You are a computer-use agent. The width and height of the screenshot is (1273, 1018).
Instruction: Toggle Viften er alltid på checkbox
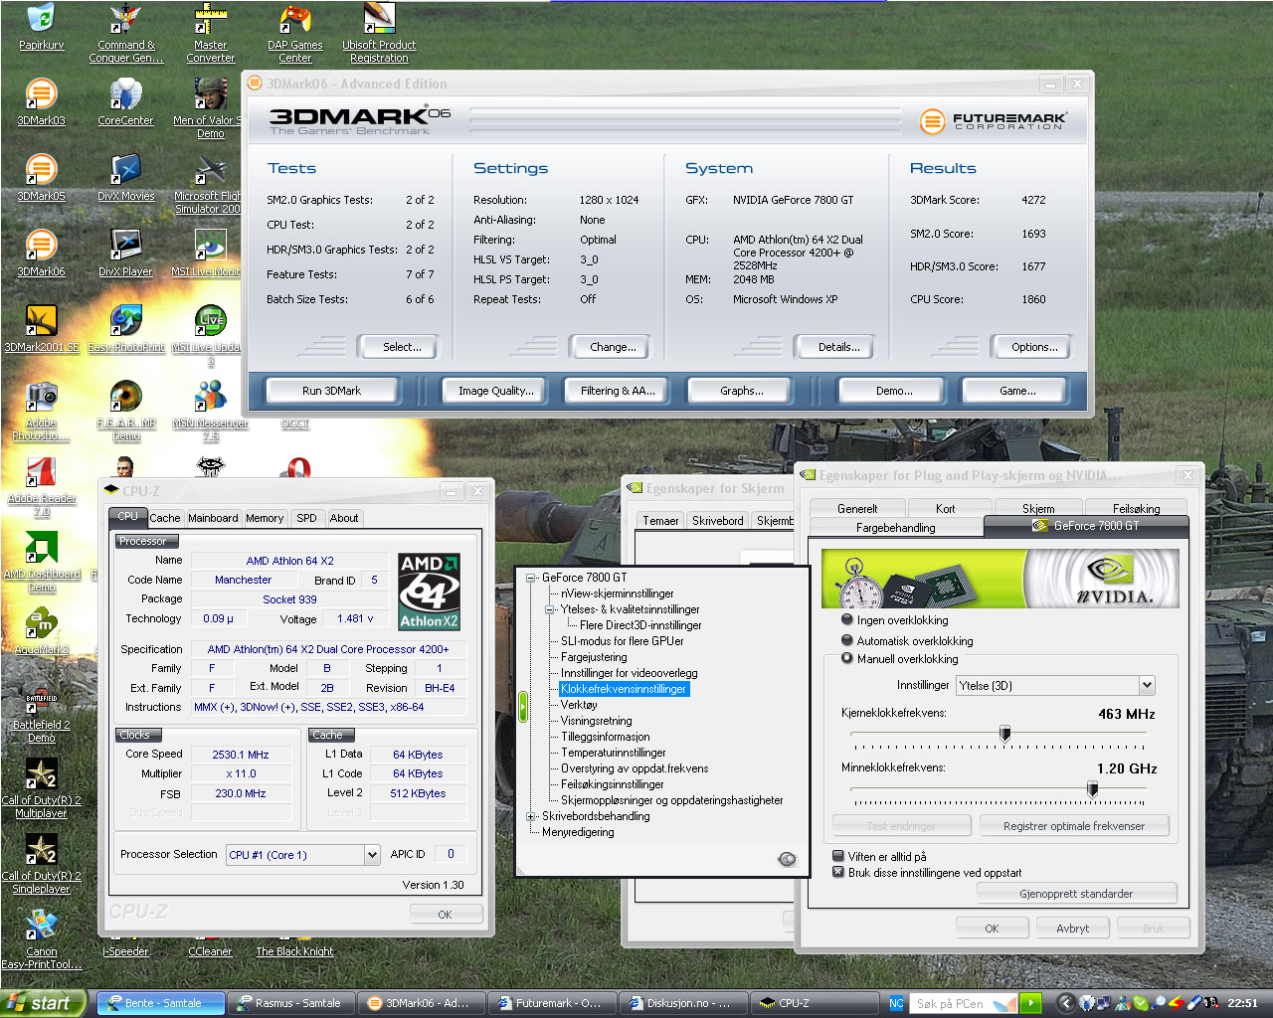coord(838,856)
